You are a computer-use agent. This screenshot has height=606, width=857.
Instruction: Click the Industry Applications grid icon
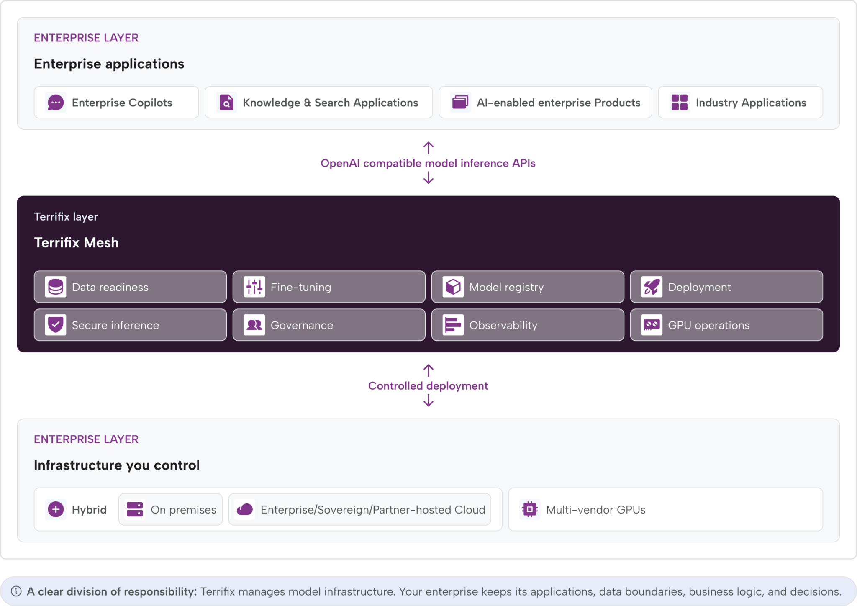point(680,103)
